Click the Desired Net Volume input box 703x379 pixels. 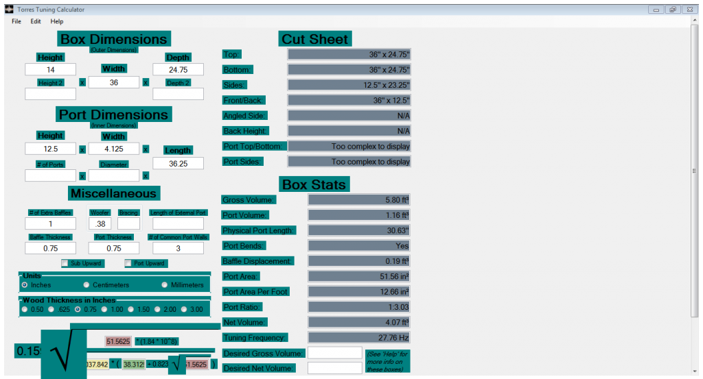click(x=335, y=368)
